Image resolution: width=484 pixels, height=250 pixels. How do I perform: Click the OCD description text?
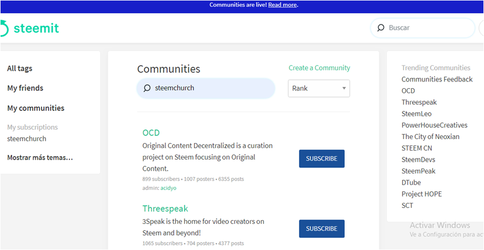click(x=208, y=157)
